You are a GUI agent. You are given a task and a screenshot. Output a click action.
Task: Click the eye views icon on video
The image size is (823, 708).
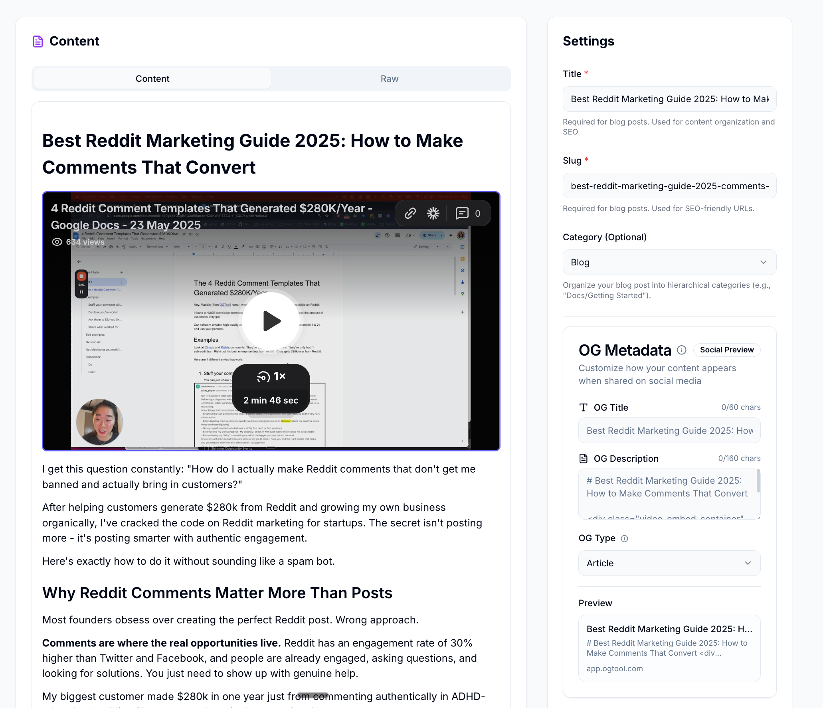(57, 242)
